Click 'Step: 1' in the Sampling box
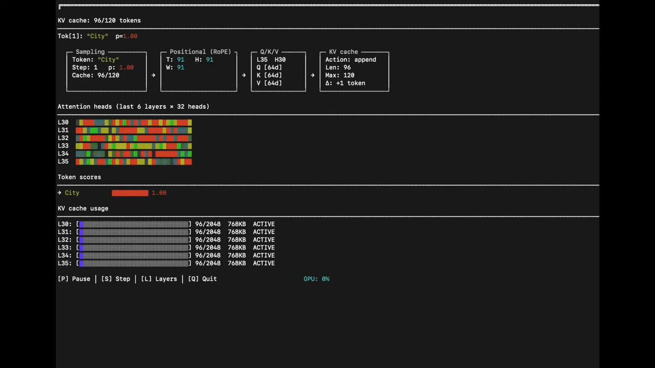The height and width of the screenshot is (368, 655). pos(85,68)
